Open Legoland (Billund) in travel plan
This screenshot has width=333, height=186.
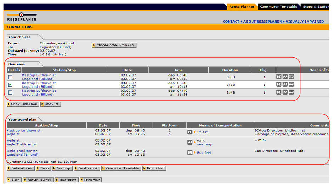23,155
